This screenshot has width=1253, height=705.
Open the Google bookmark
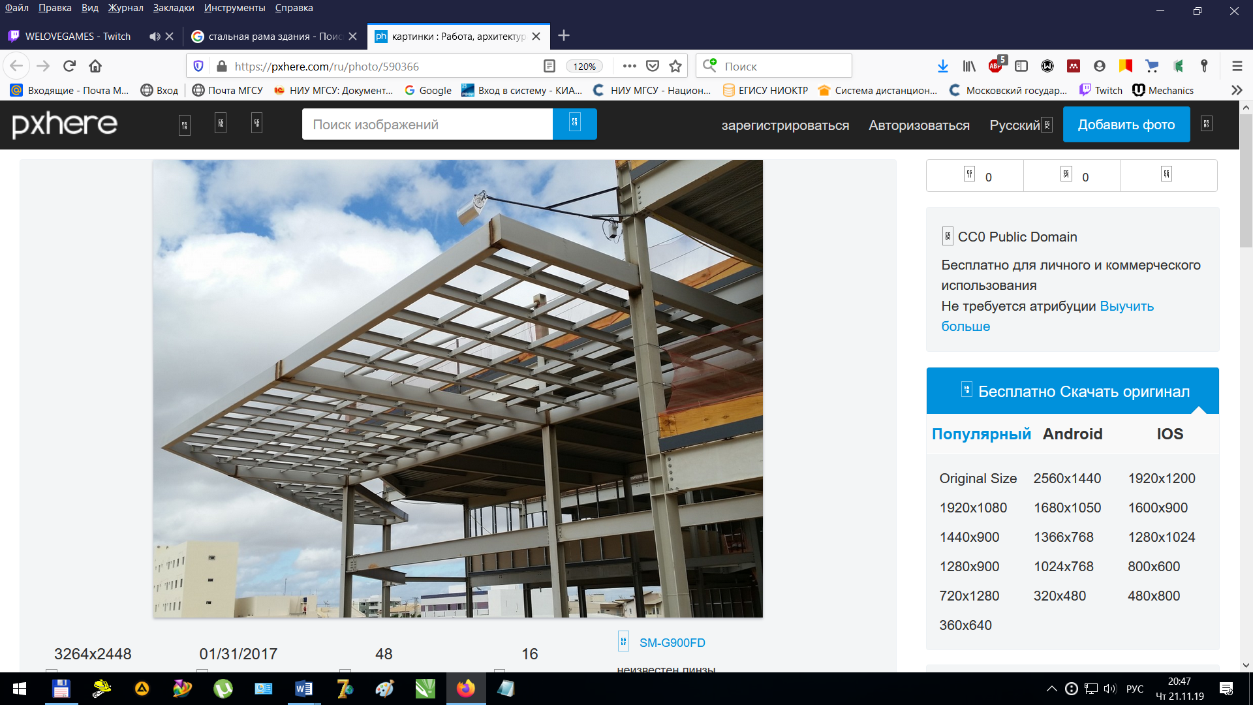(428, 90)
